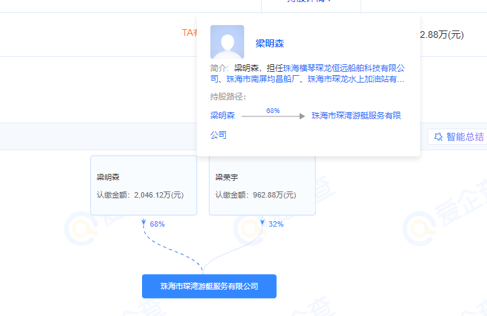Click the 智能总结 button

pos(457,137)
